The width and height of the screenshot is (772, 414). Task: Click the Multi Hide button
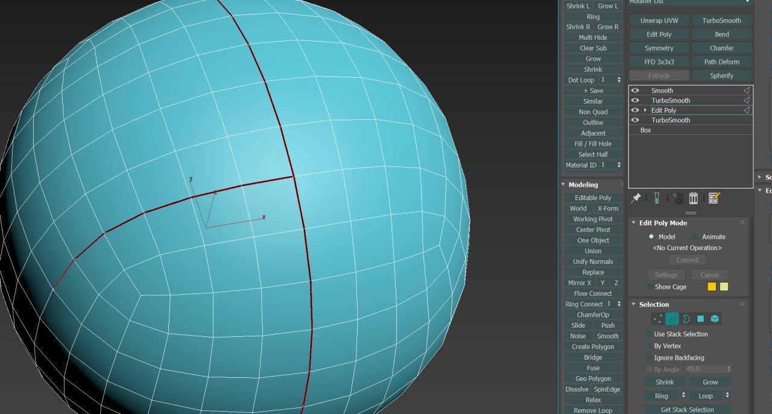(593, 37)
